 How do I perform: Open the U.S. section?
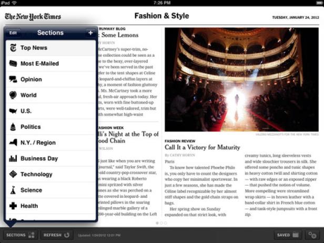click(51, 111)
